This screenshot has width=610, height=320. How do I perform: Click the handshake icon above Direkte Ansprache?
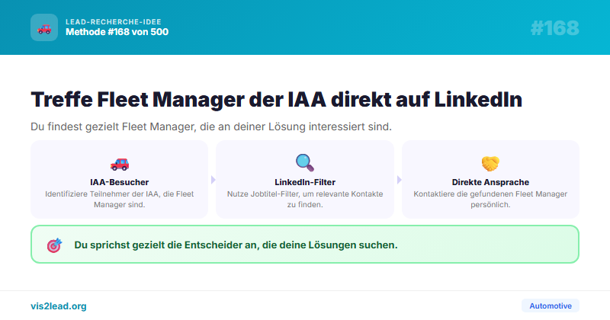pyautogui.click(x=490, y=163)
